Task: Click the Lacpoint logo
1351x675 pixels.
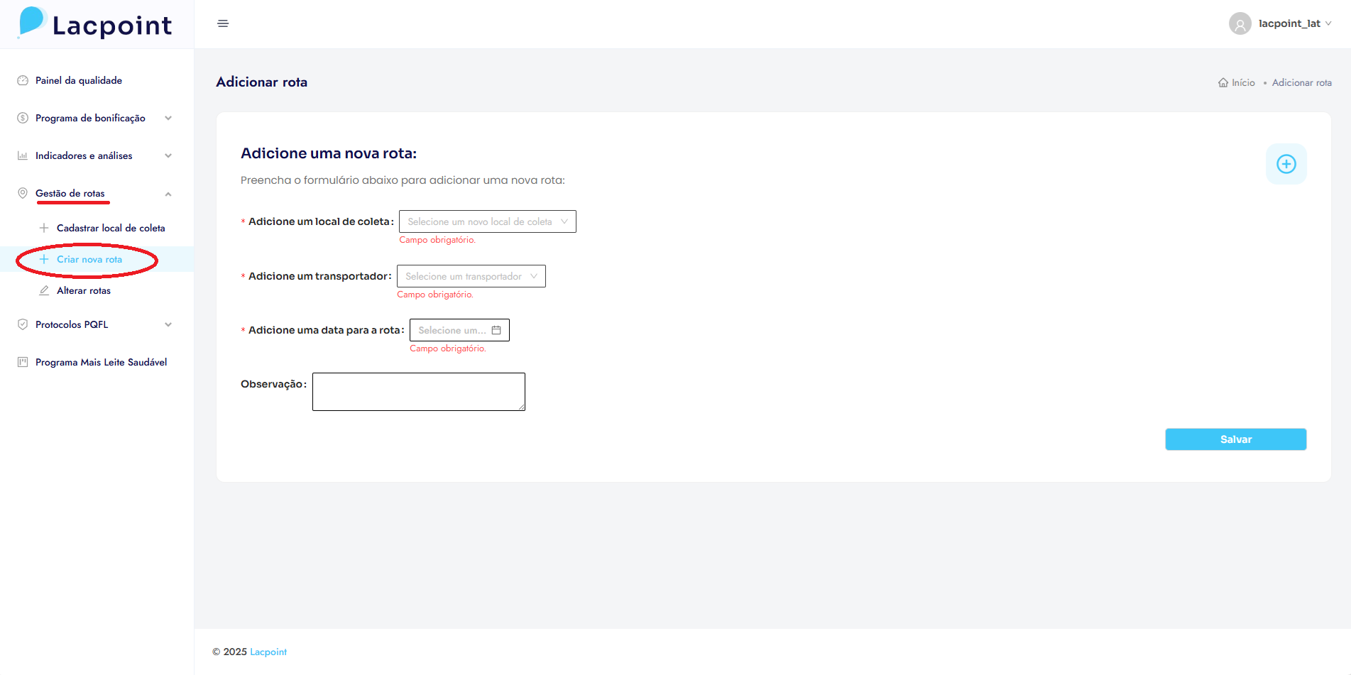Action: 95,24
